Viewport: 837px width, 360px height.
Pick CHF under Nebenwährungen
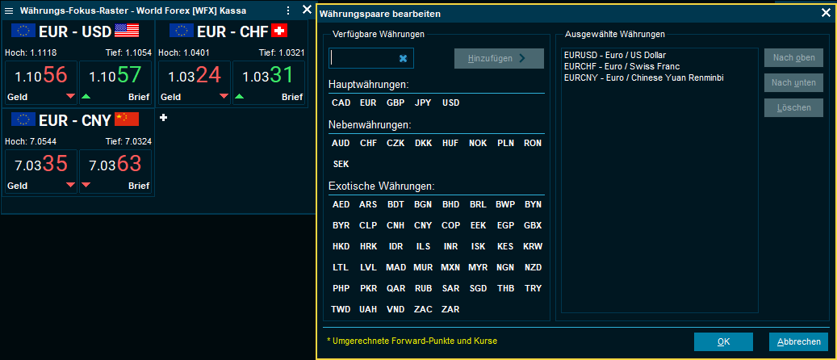pos(368,143)
